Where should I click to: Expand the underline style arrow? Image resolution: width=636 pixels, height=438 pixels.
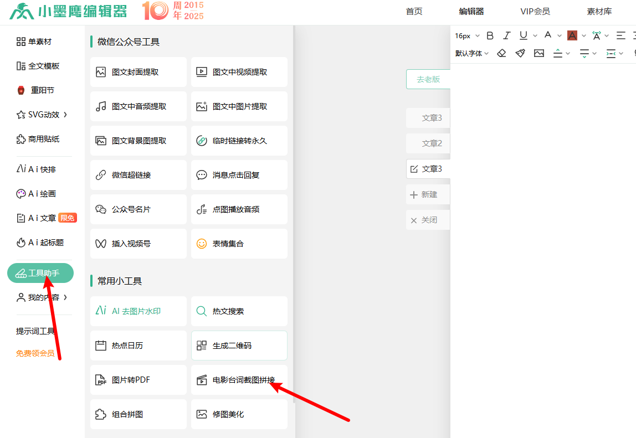click(535, 36)
